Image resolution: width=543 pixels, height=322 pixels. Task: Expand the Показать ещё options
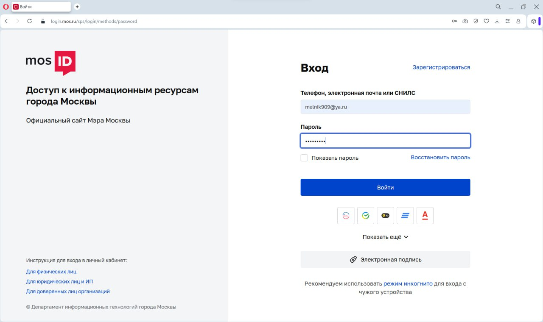[385, 237]
